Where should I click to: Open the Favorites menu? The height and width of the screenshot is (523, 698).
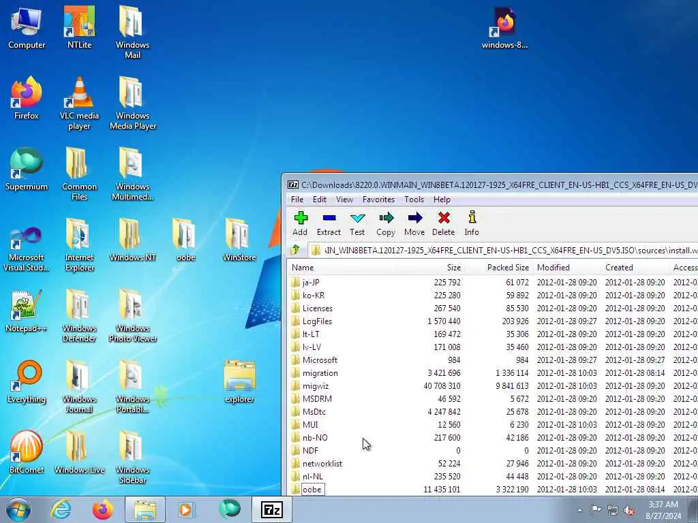tap(378, 200)
